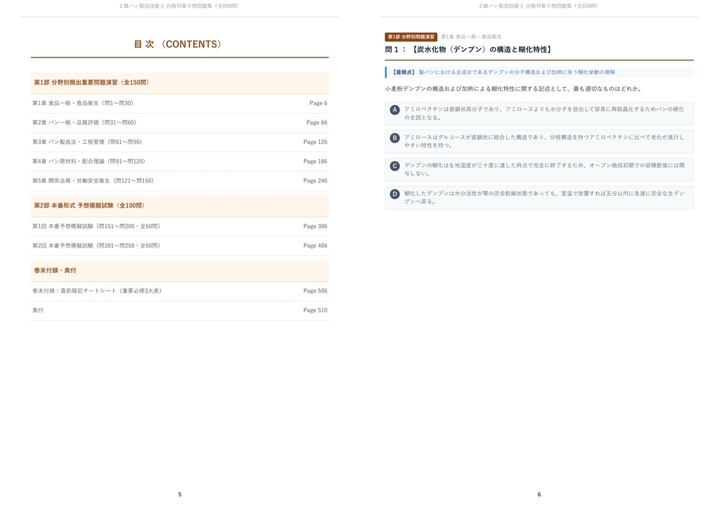This screenshot has height=508, width=719.
Task: Click the 'Page 186' page reference
Action: tap(315, 161)
